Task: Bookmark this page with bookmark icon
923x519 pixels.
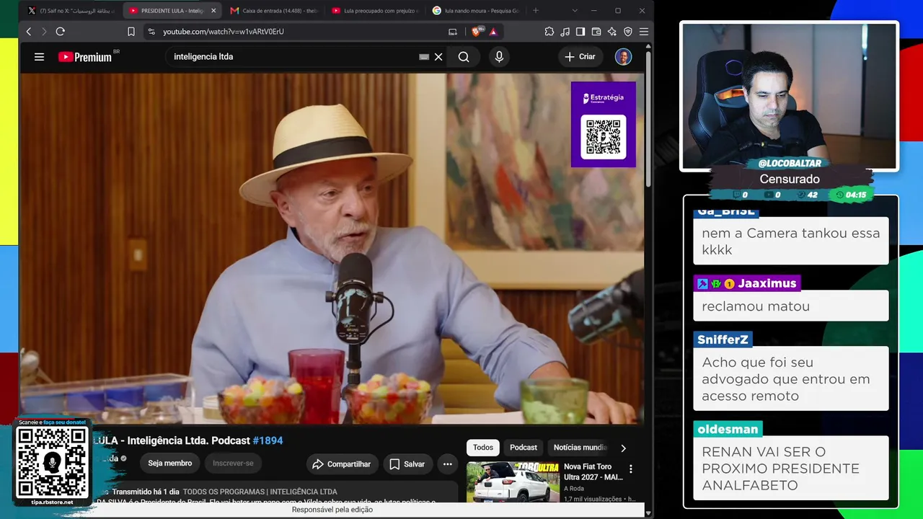Action: (x=131, y=32)
